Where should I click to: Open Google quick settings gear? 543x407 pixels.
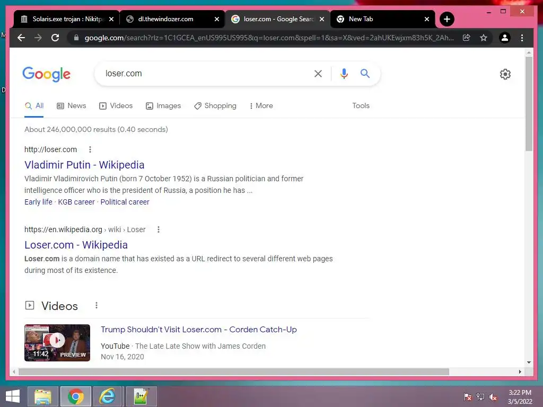coord(505,74)
